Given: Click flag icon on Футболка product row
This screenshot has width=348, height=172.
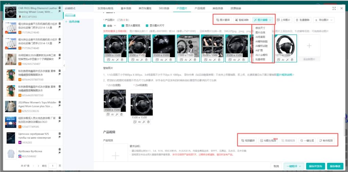Looking at the screenshot, I should click(59, 153).
